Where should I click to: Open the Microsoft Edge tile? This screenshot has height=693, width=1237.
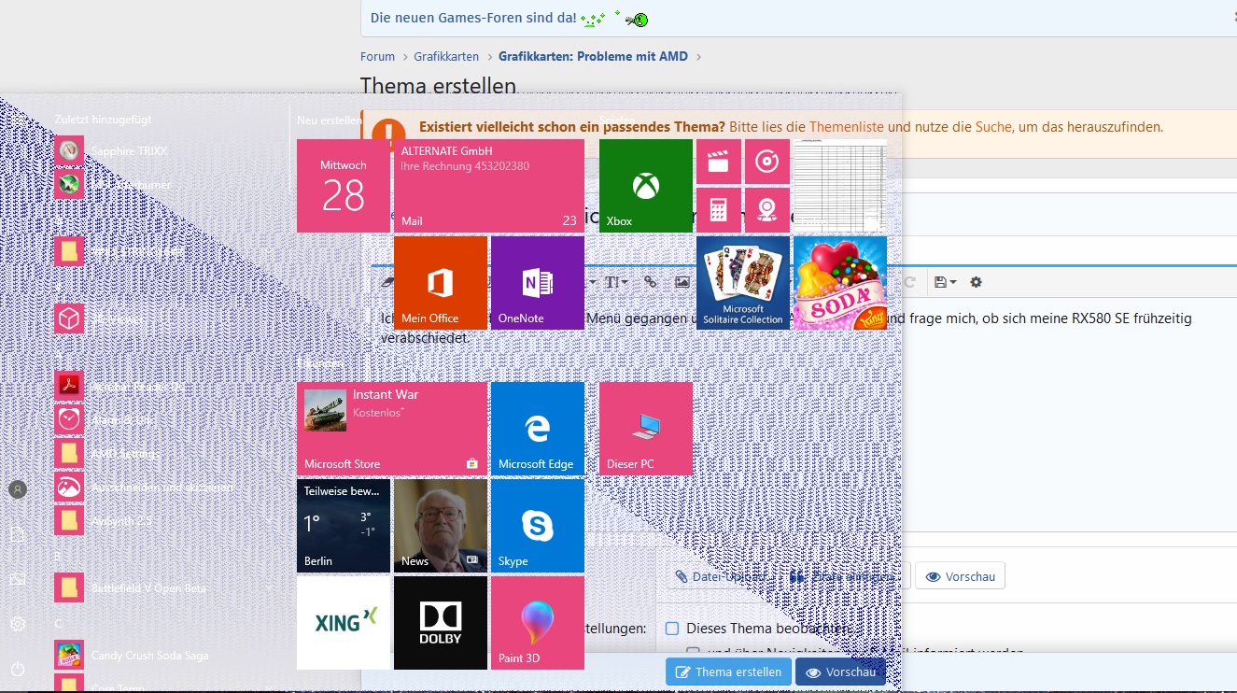538,429
